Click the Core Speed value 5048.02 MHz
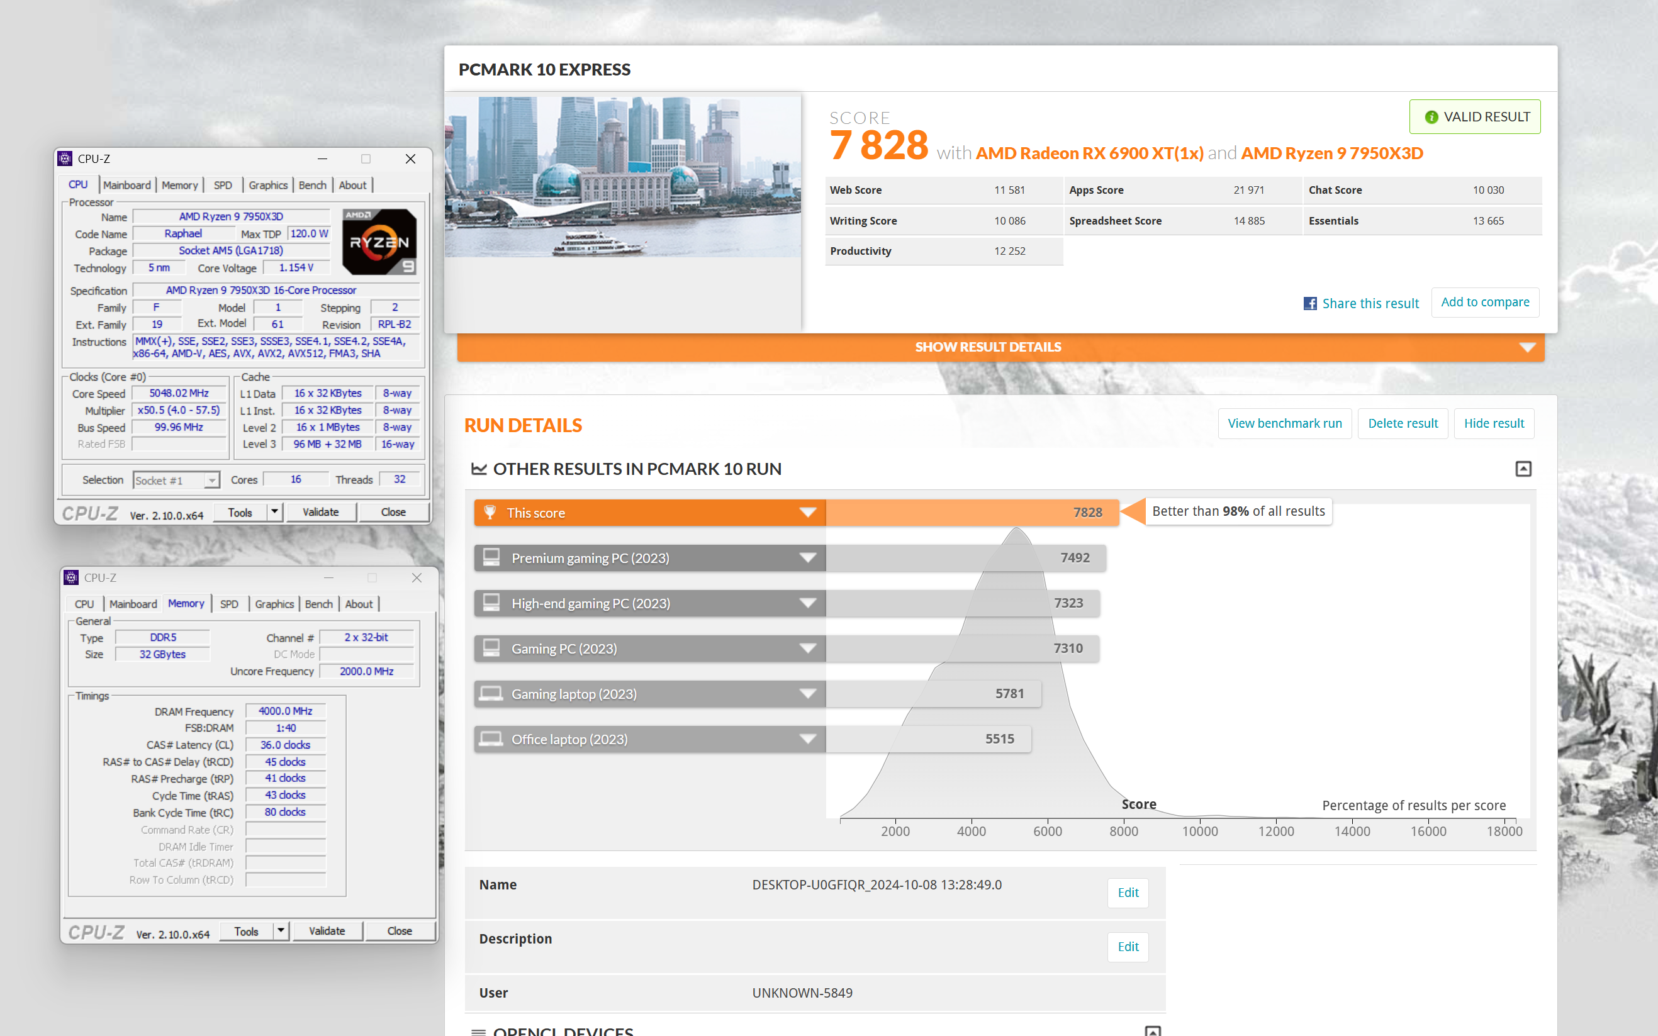Screen dimensions: 1658x1036 coord(179,393)
